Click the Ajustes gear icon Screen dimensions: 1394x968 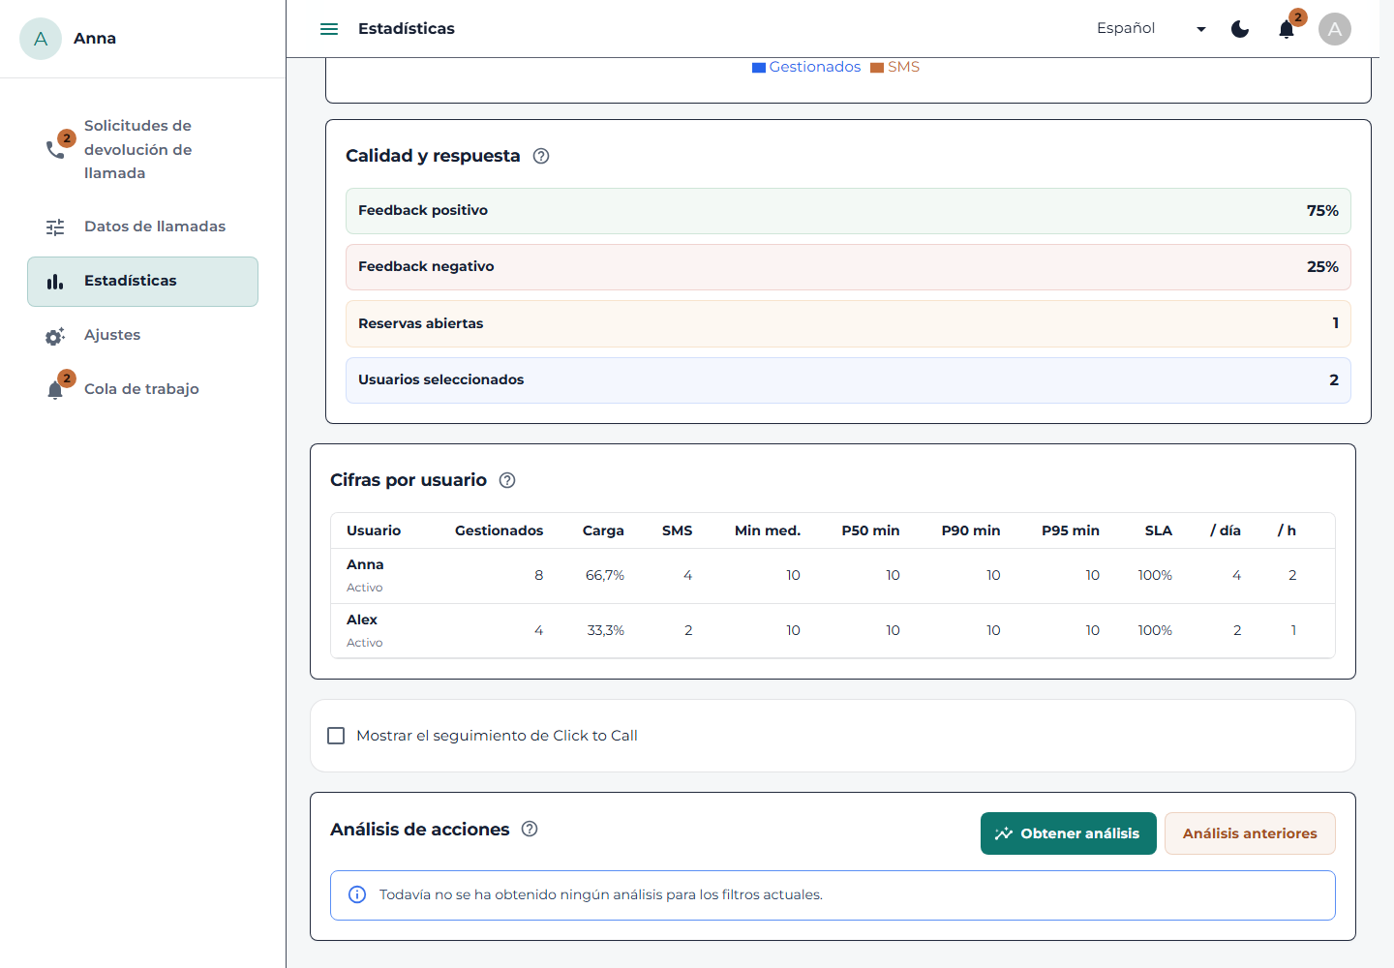55,336
